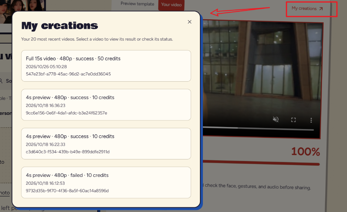The image size is (347, 212).
Task: Select ID text 9732d35b-9f70-4f36-8a5f-60ac14a8596d
Action: (x=67, y=191)
